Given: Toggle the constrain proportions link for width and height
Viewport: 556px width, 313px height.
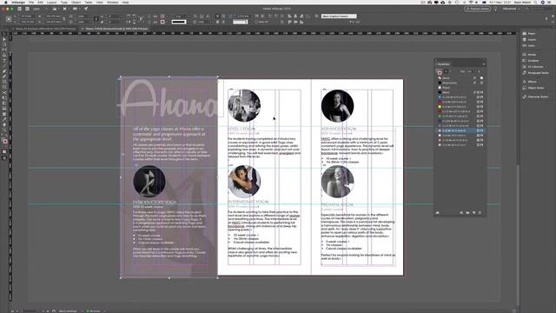Looking at the screenshot, I should tap(64, 19).
